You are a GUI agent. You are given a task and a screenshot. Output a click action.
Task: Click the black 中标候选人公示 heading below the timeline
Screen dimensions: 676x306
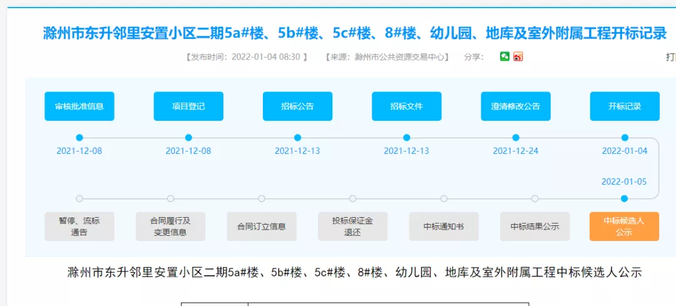[355, 272]
